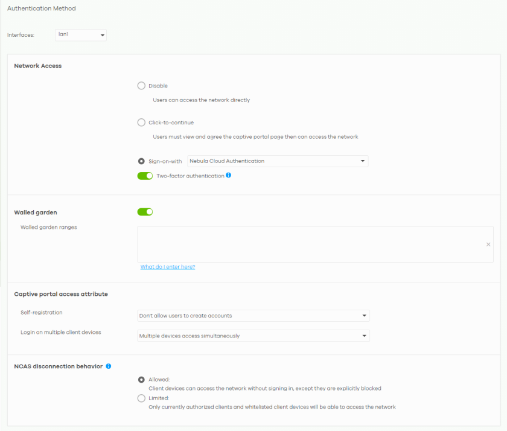
Task: Click the Walled garden section label
Action: click(36, 212)
